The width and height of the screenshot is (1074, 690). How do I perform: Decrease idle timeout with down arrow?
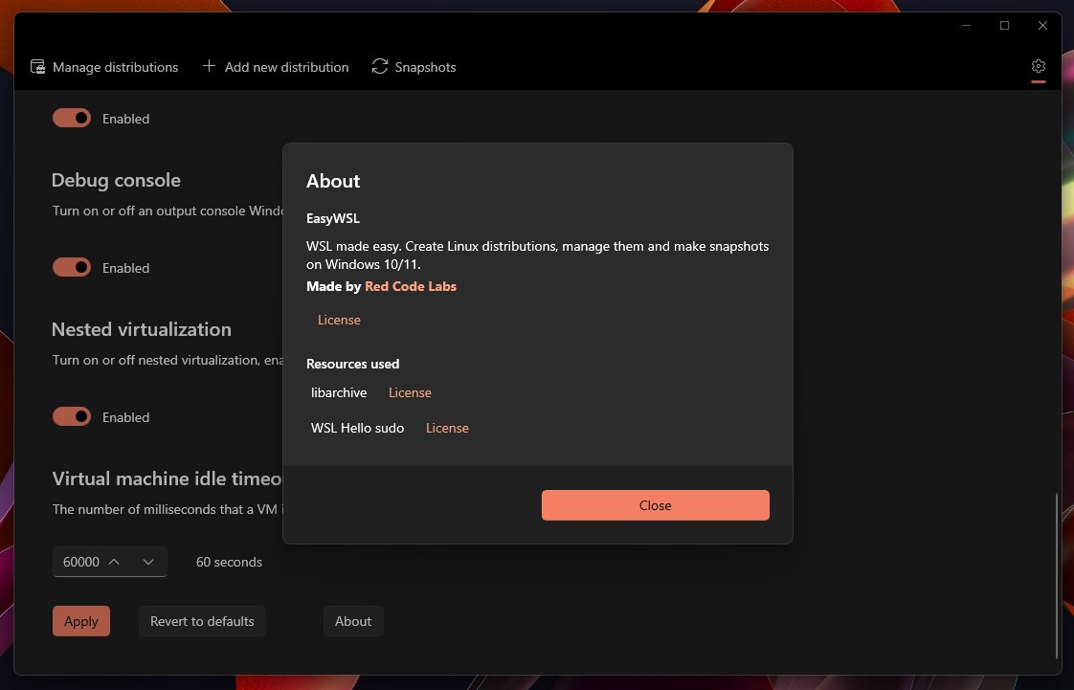pos(148,562)
